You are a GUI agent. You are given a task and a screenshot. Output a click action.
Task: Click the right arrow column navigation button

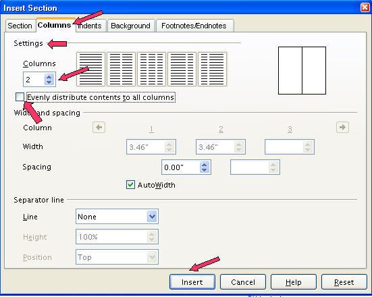click(x=342, y=128)
